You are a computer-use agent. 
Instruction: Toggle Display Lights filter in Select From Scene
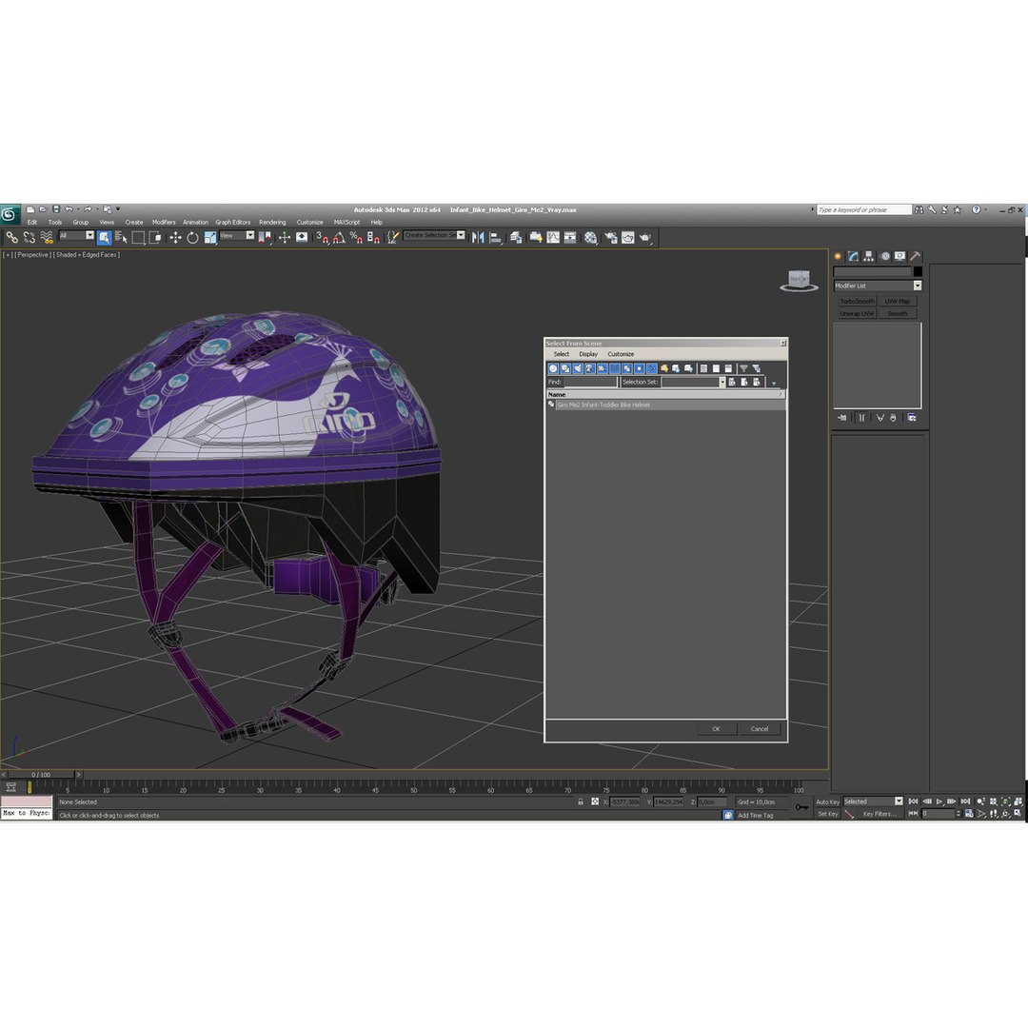pyautogui.click(x=578, y=368)
